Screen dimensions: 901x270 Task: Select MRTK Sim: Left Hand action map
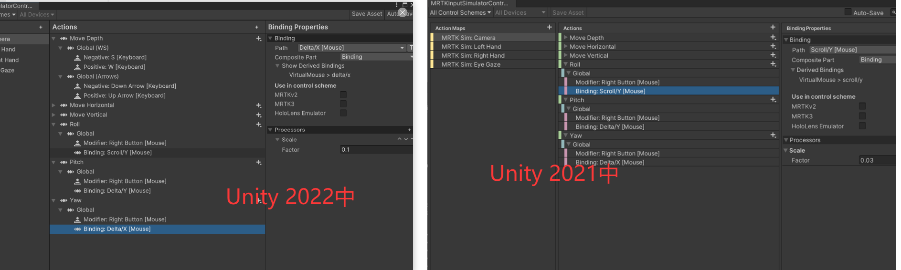(493, 47)
